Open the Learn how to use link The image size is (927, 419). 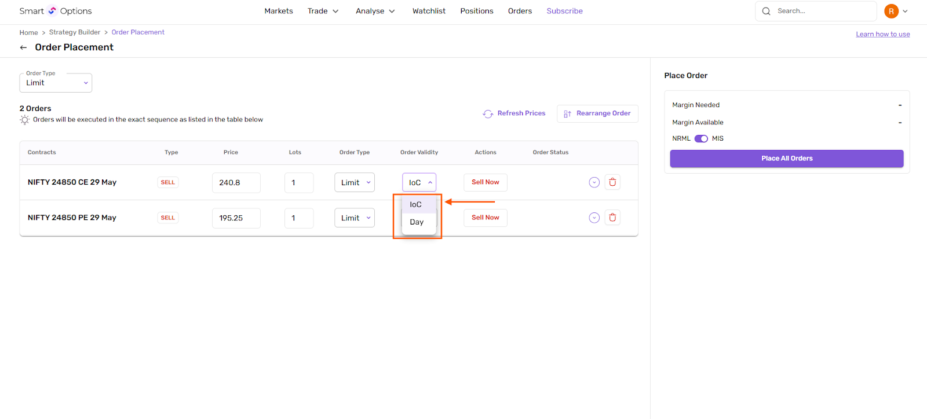pyautogui.click(x=882, y=34)
